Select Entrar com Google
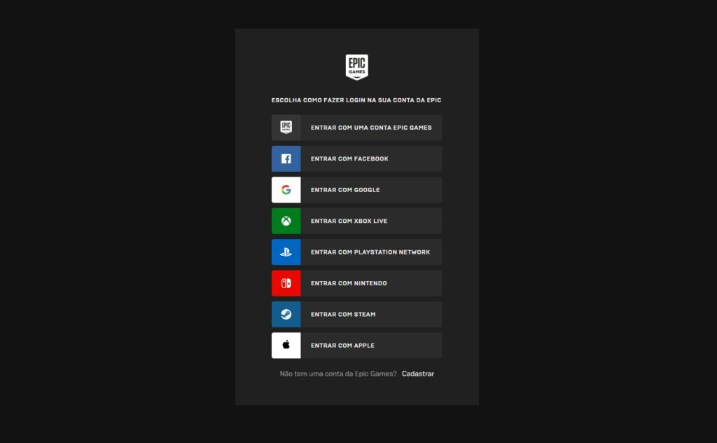The height and width of the screenshot is (443, 717). (x=356, y=190)
